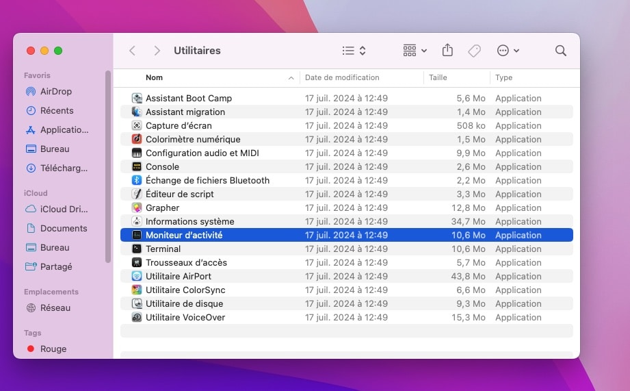
Task: Click the 43,8 Mo size value
Action: click(468, 277)
